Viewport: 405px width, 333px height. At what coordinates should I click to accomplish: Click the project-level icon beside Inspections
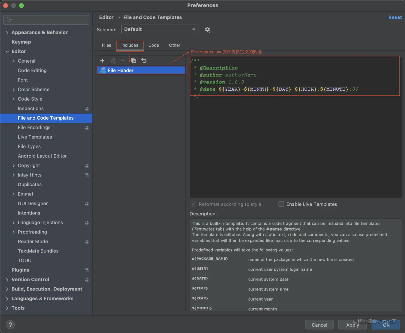pyautogui.click(x=87, y=109)
